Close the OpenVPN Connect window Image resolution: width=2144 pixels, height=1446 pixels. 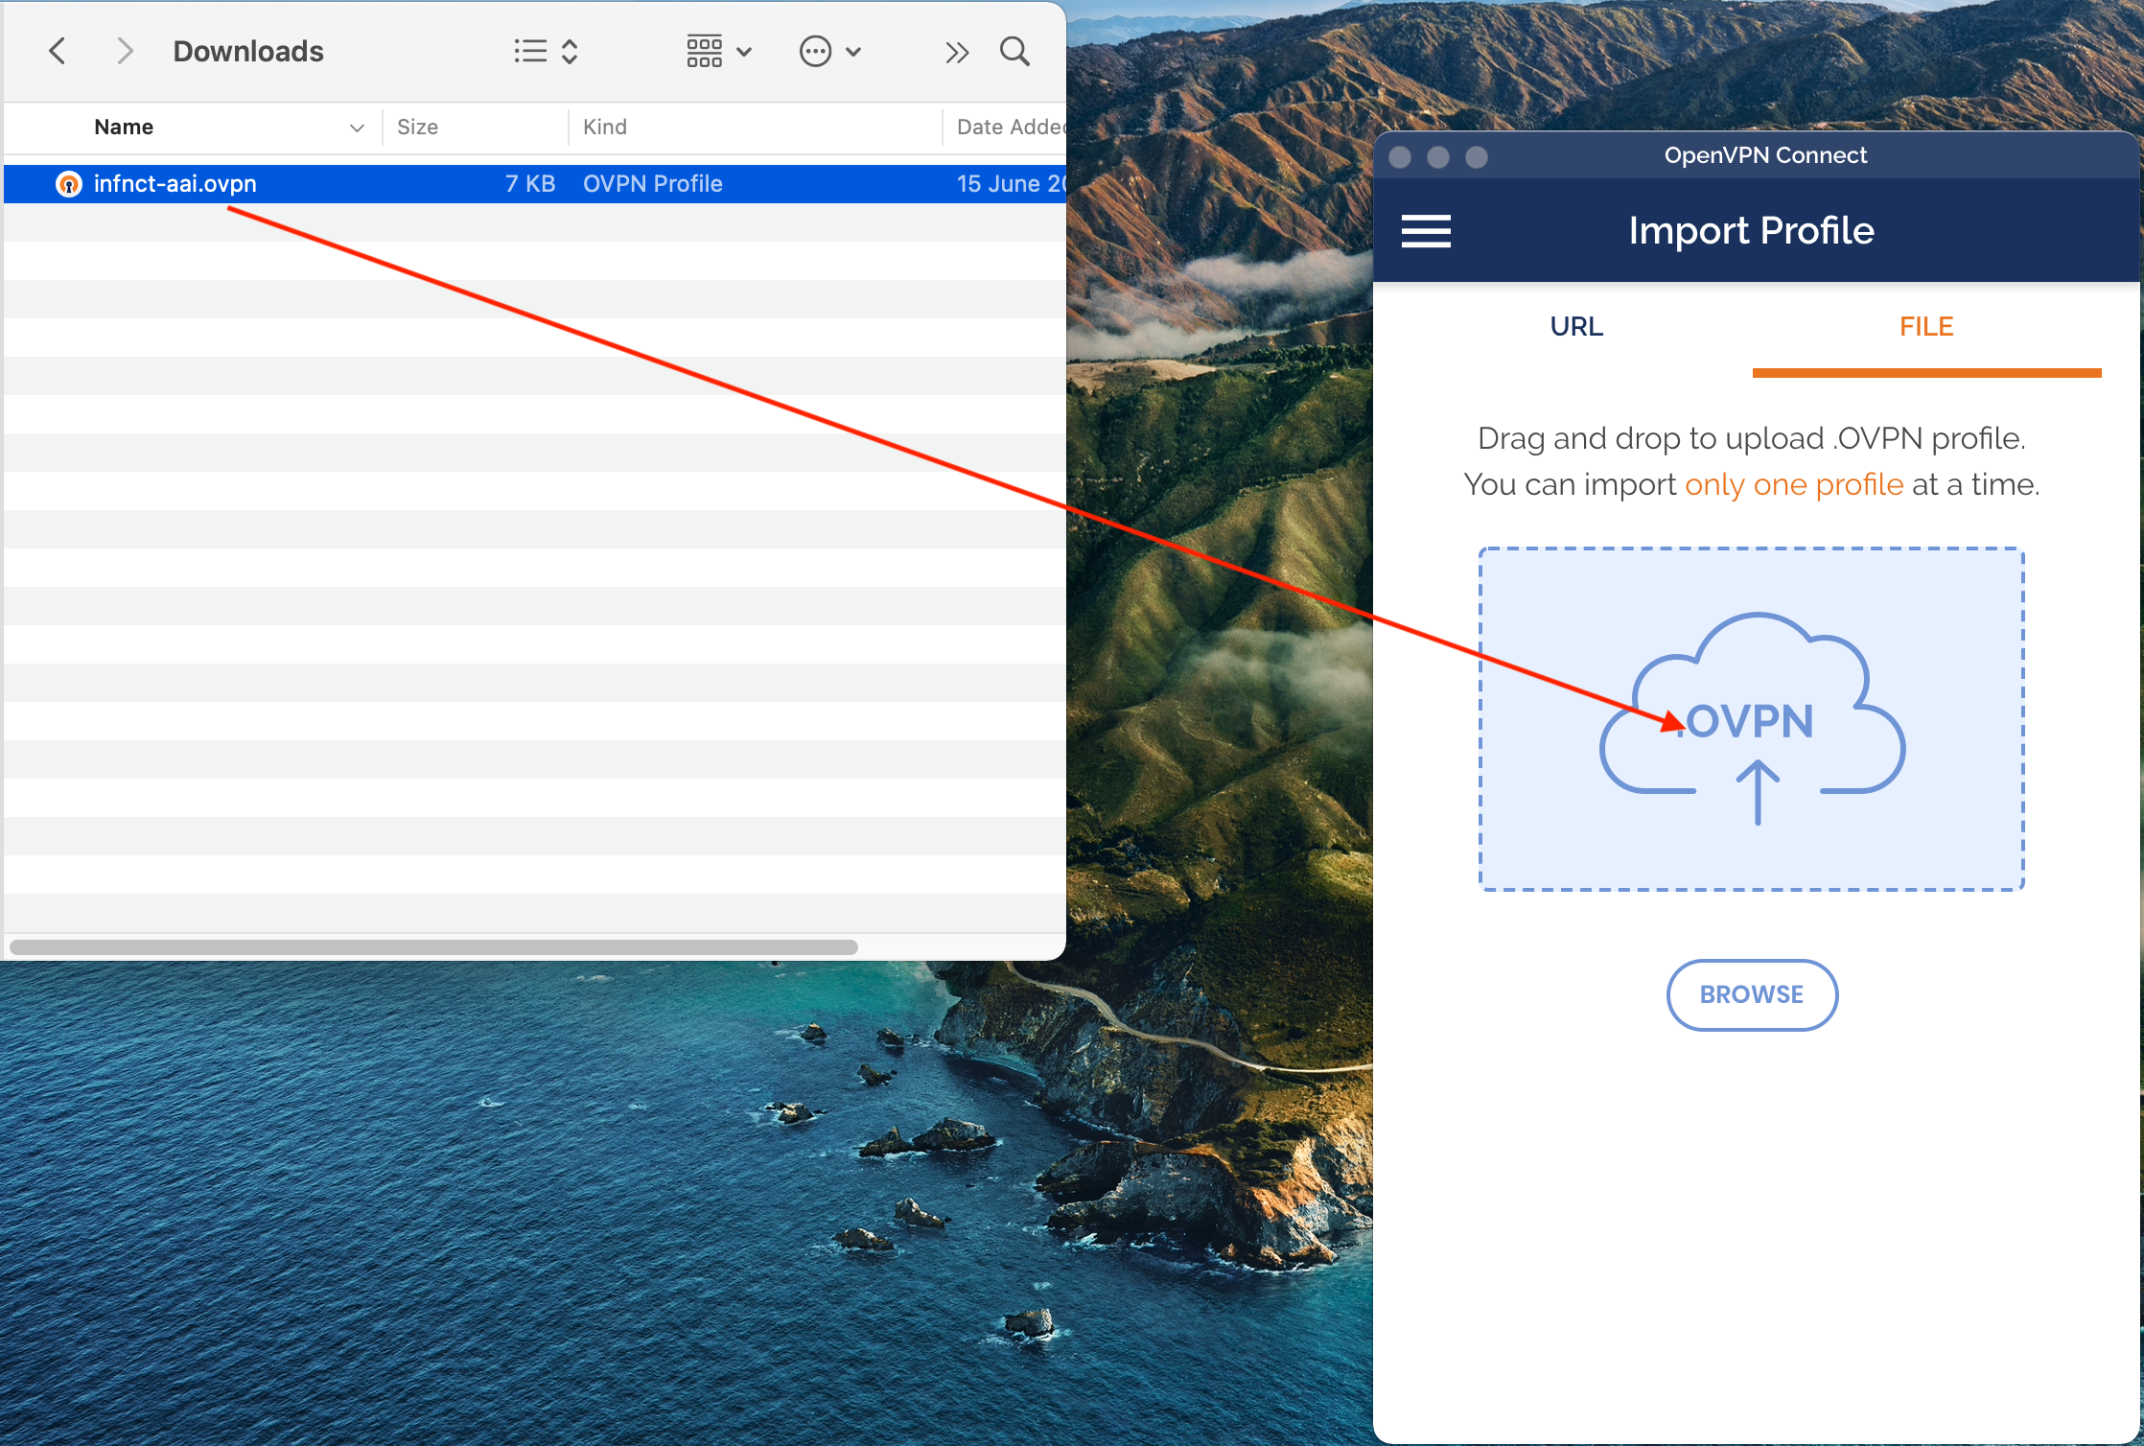pyautogui.click(x=1400, y=156)
